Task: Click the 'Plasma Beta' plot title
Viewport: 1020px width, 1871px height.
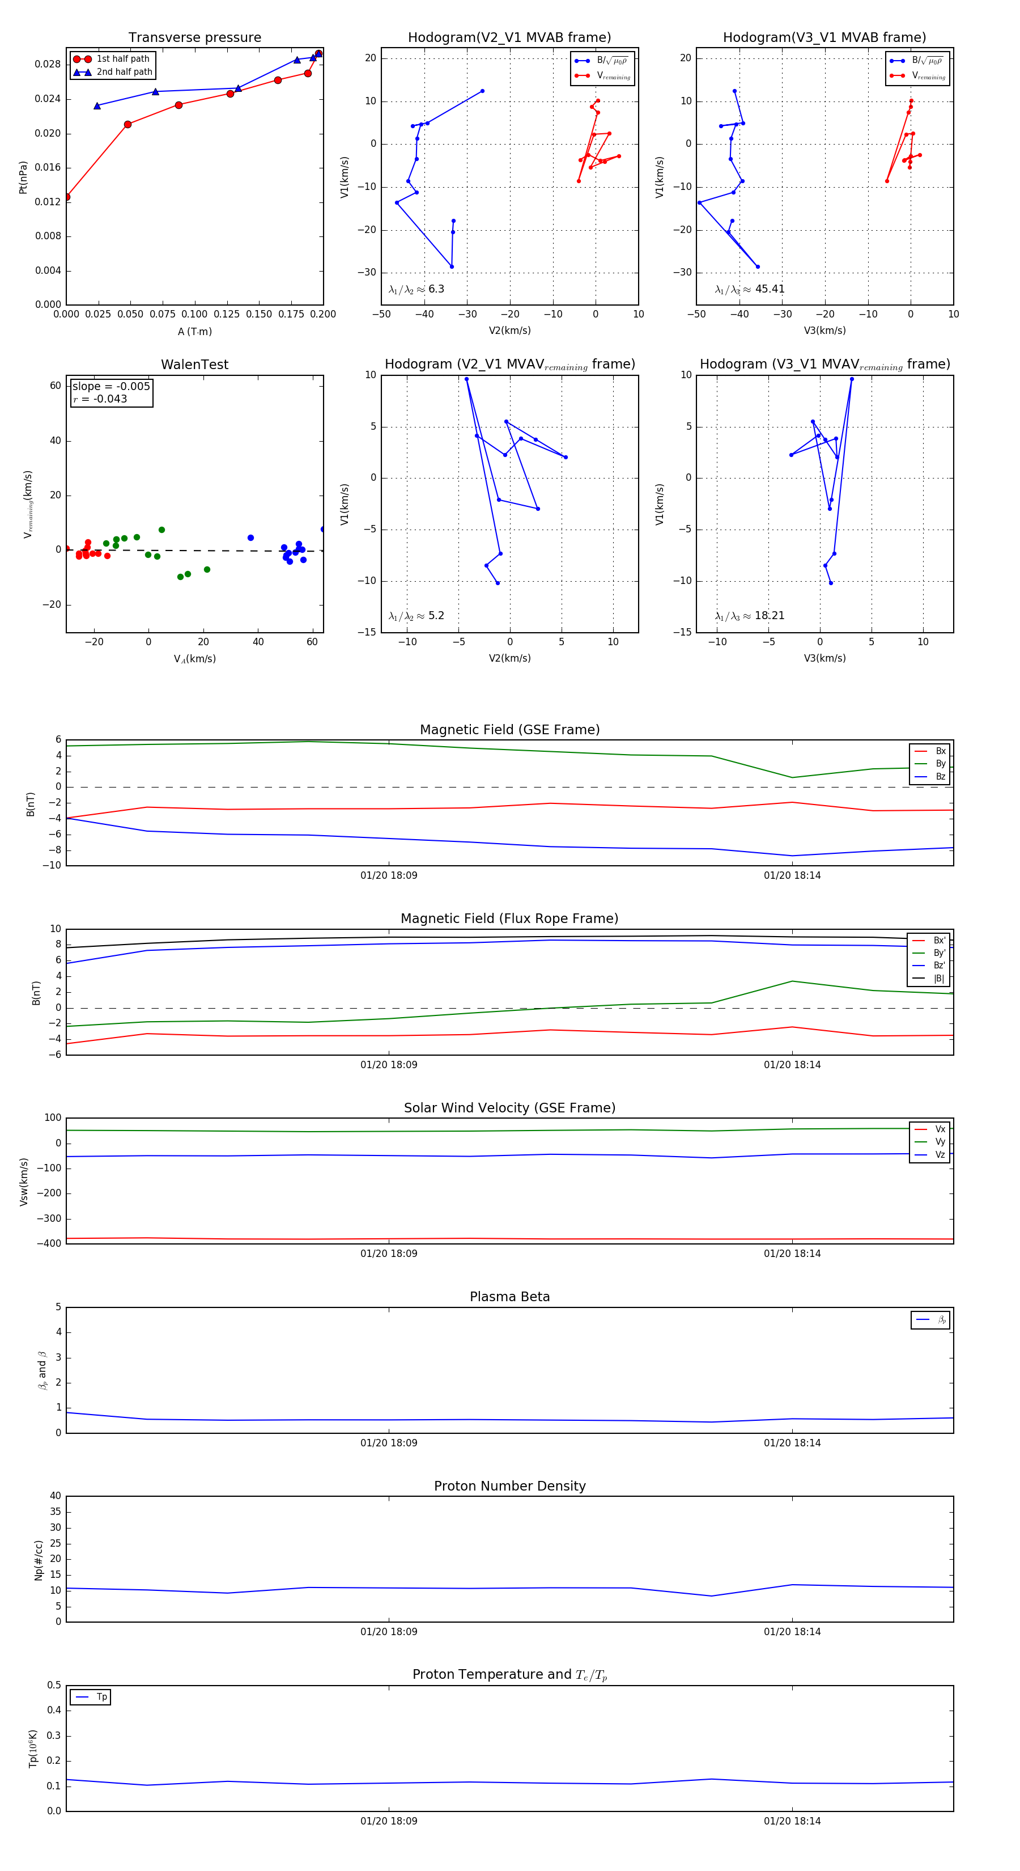Action: coord(509,1297)
